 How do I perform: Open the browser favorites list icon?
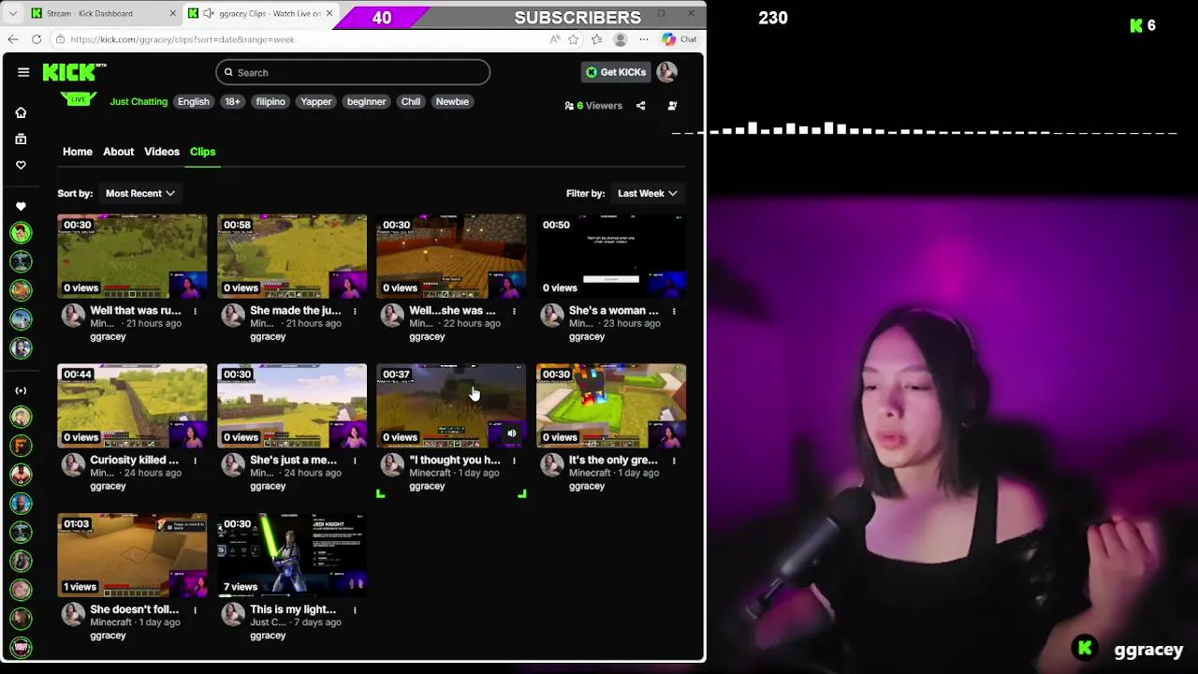(x=596, y=39)
